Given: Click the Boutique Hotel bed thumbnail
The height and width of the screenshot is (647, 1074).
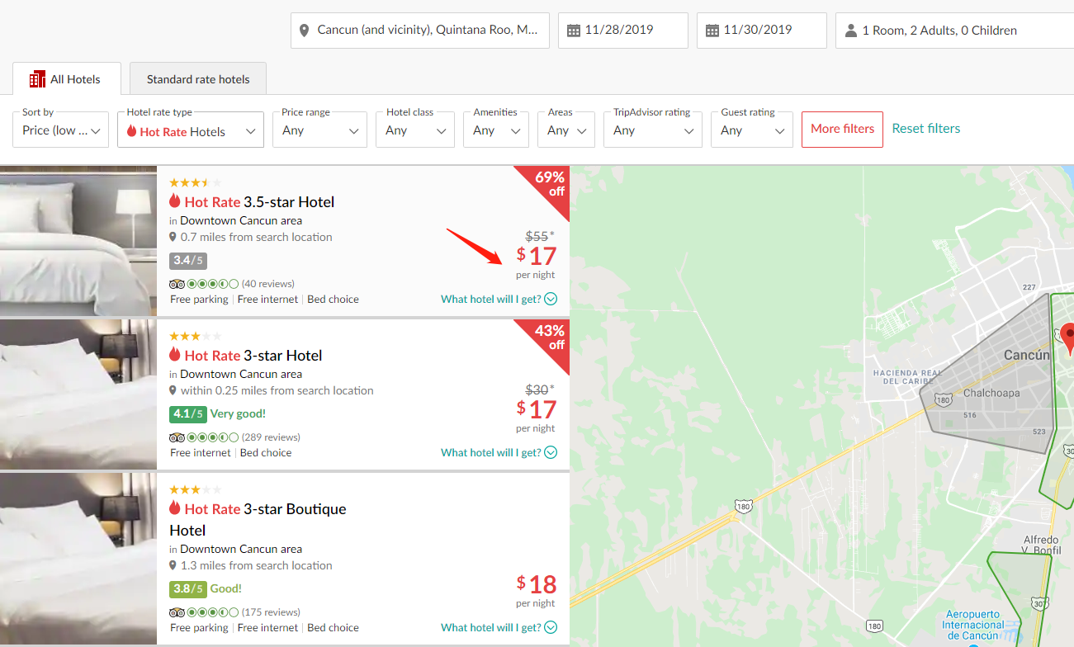Looking at the screenshot, I should pos(78,559).
